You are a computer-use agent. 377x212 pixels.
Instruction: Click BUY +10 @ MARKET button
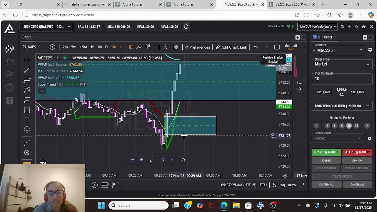click(x=326, y=152)
